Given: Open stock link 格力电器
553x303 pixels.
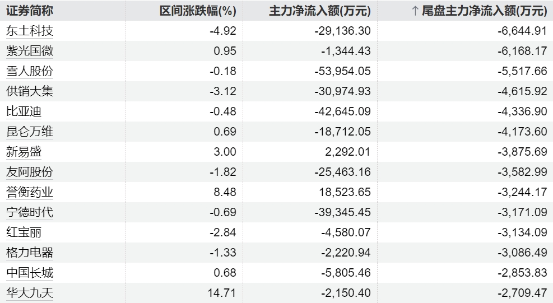Looking at the screenshot, I should click(x=30, y=253).
